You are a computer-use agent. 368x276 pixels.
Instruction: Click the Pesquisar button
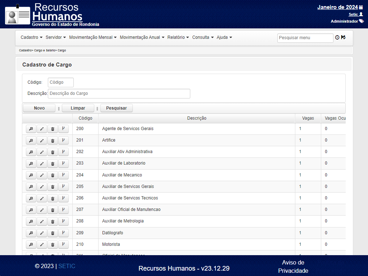[x=117, y=108]
